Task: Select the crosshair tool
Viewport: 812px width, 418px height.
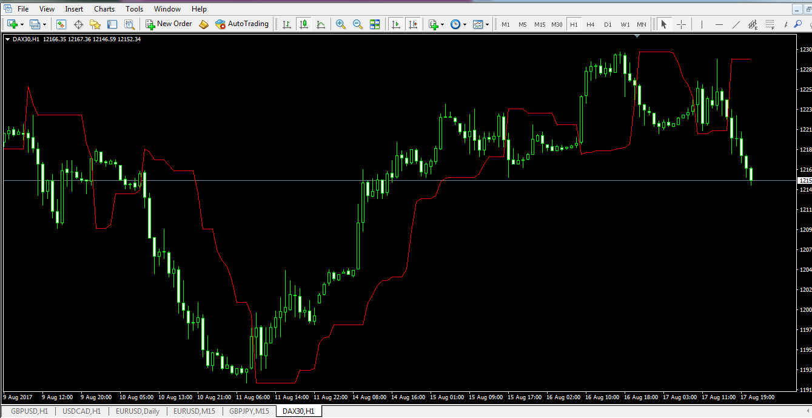Action: (681, 24)
